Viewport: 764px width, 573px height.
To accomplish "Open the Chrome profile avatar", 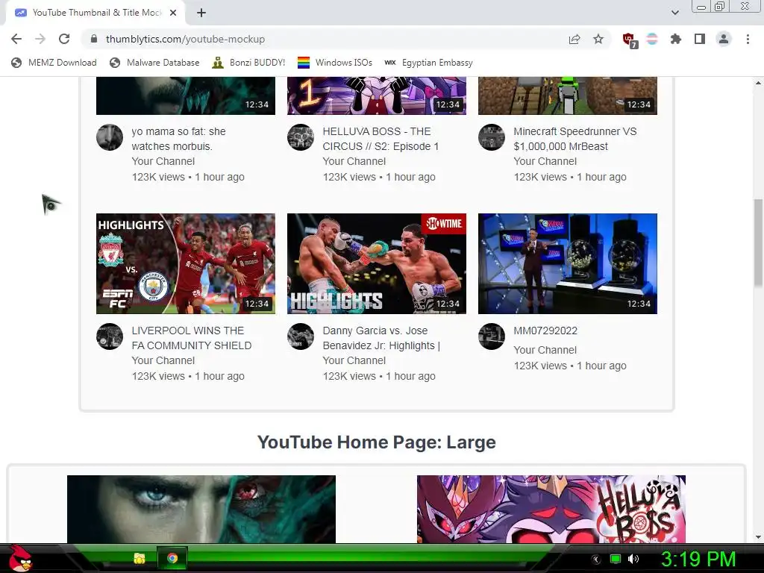I will point(724,39).
